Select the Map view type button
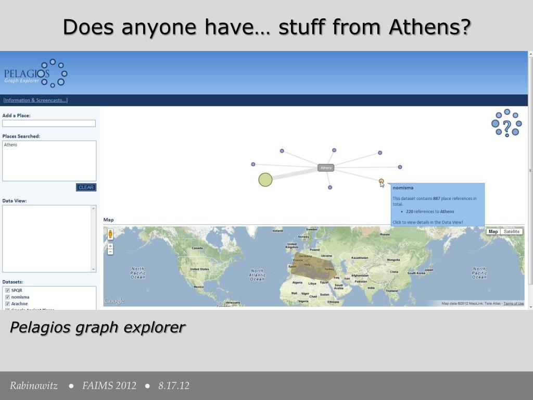The height and width of the screenshot is (400, 533). point(493,232)
